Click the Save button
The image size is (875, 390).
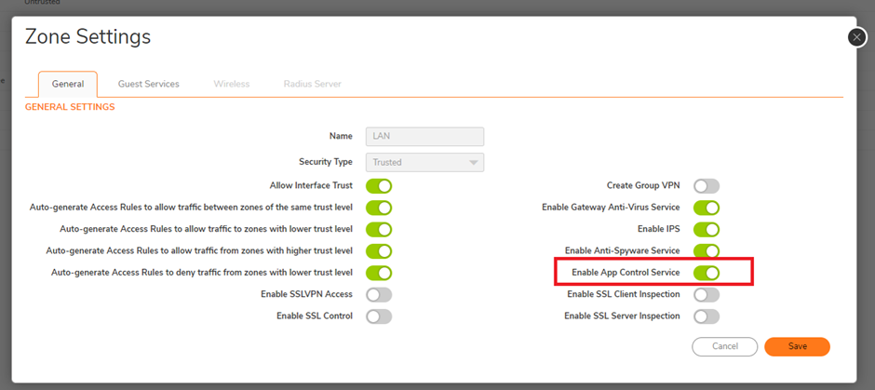[x=797, y=346]
